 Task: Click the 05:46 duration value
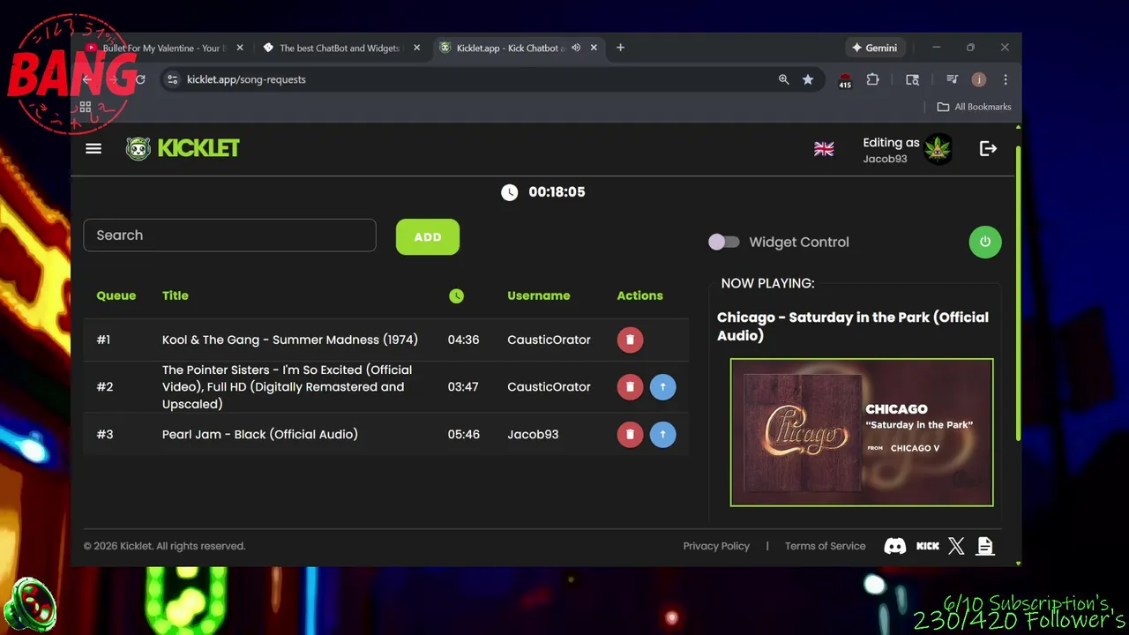point(463,434)
